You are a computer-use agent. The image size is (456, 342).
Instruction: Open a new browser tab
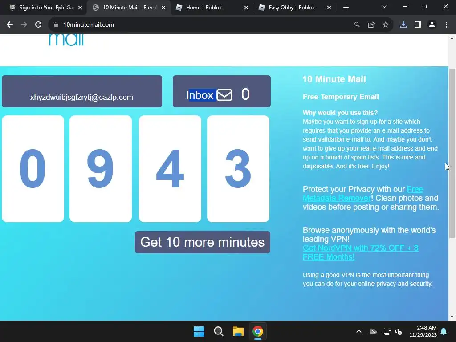(x=346, y=8)
